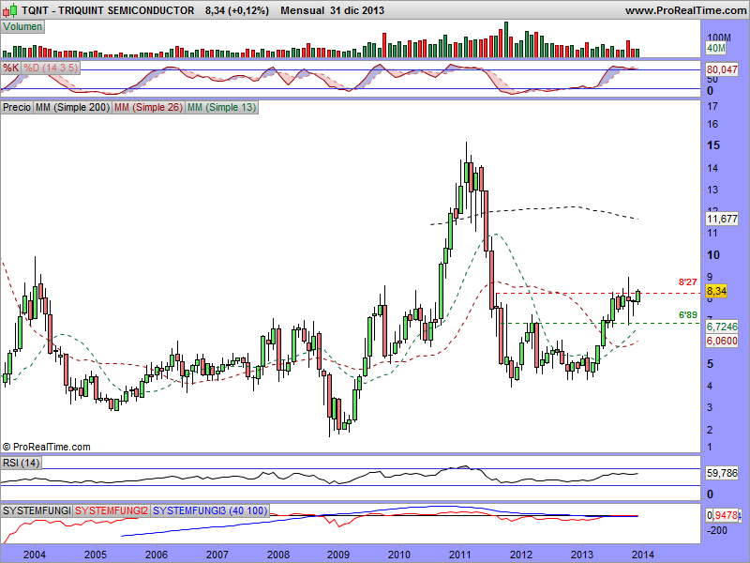This screenshot has width=750, height=563.
Task: Click the 6,0600 red value tag
Action: (x=722, y=341)
